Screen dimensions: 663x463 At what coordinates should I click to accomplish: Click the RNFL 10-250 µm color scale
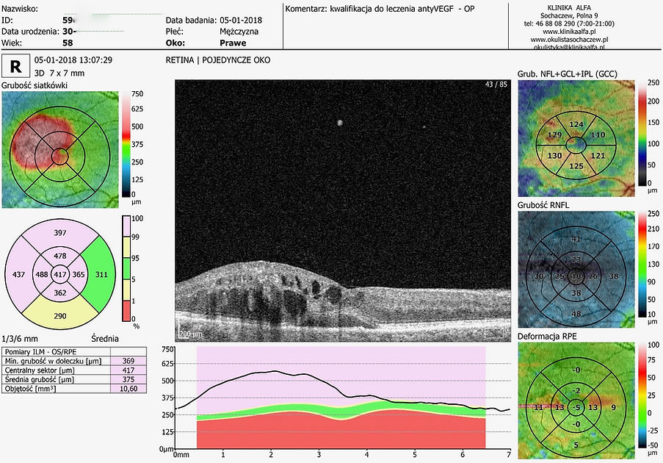point(642,264)
